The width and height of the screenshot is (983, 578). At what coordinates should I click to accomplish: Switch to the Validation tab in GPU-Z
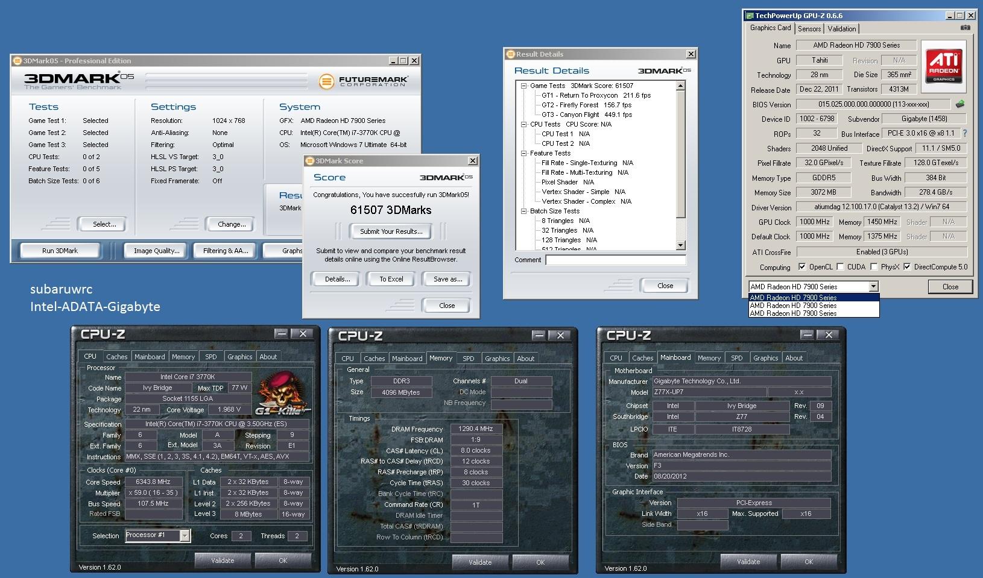click(x=841, y=29)
